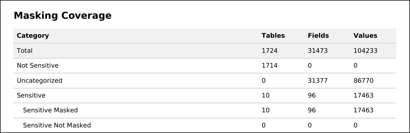Select Sensitive row fields value 96
Viewport: 410px width, 133px height.
(x=312, y=96)
